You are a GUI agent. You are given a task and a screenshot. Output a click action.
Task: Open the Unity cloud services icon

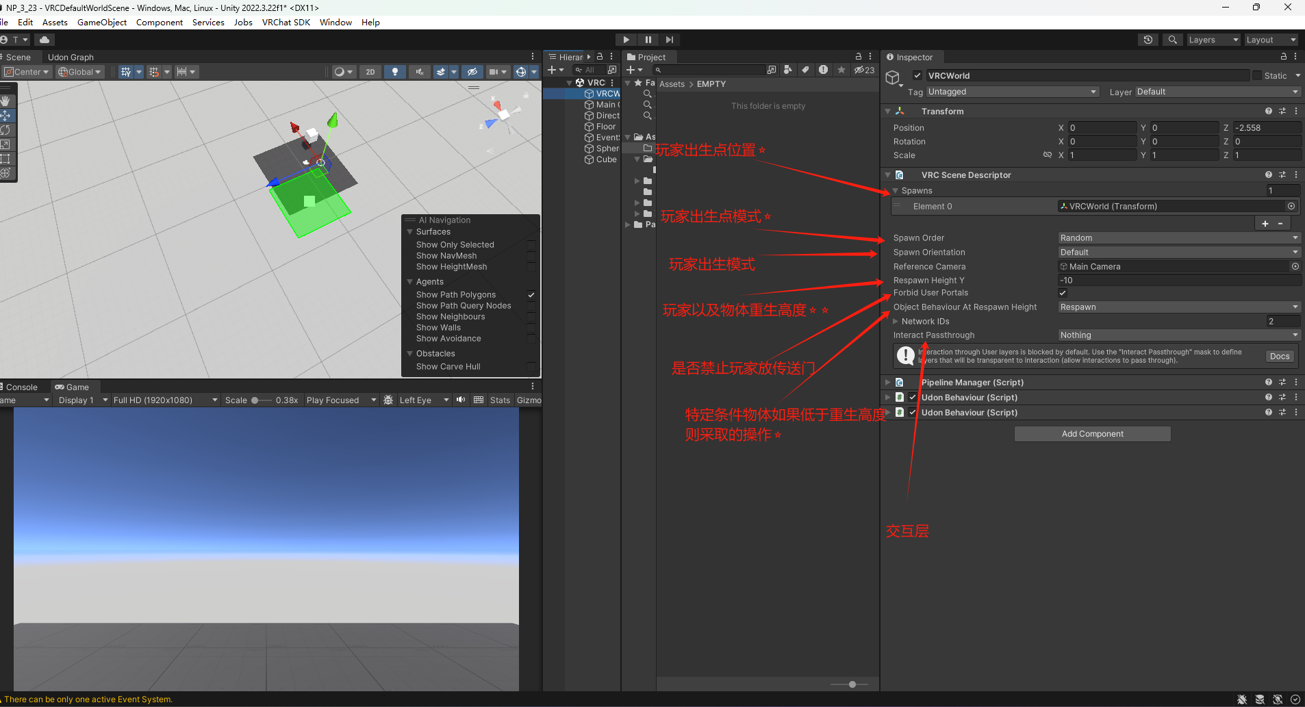[45, 40]
